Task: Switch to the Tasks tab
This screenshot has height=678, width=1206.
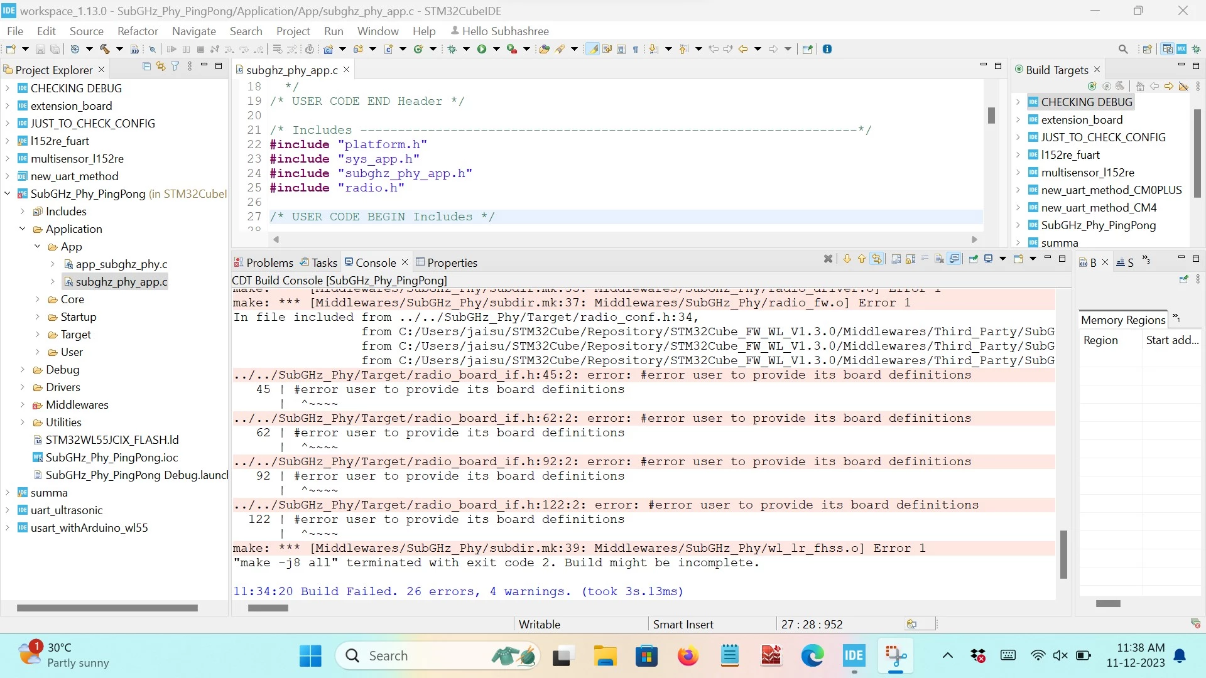Action: click(x=319, y=262)
